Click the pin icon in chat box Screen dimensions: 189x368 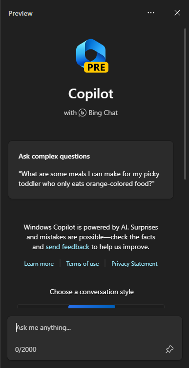tap(169, 349)
